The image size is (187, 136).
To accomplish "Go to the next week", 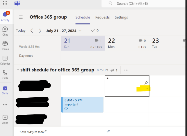I will point(40,31).
